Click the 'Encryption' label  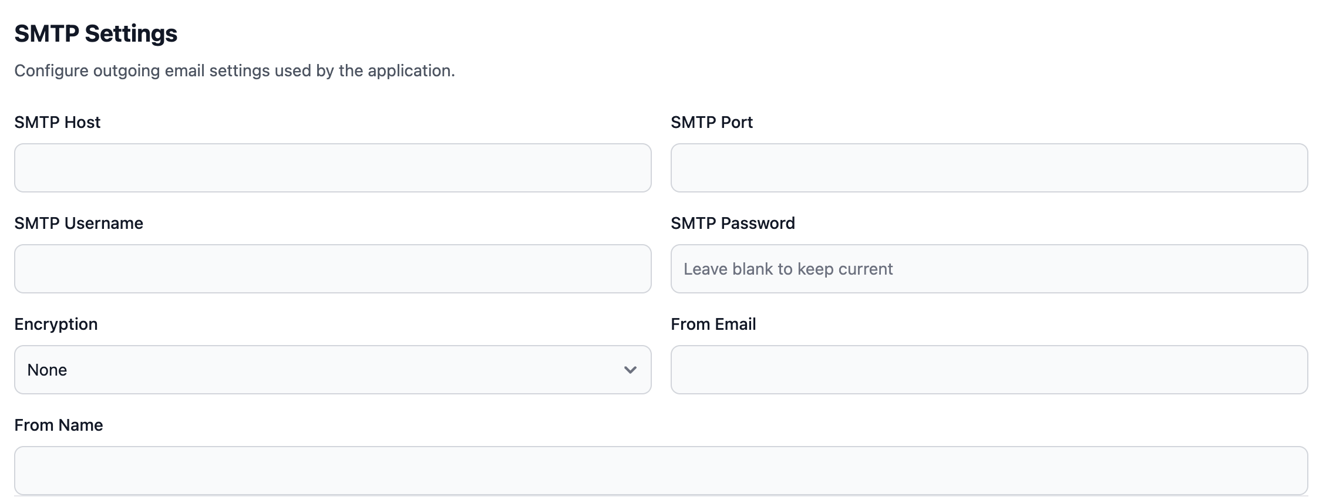[x=56, y=324]
